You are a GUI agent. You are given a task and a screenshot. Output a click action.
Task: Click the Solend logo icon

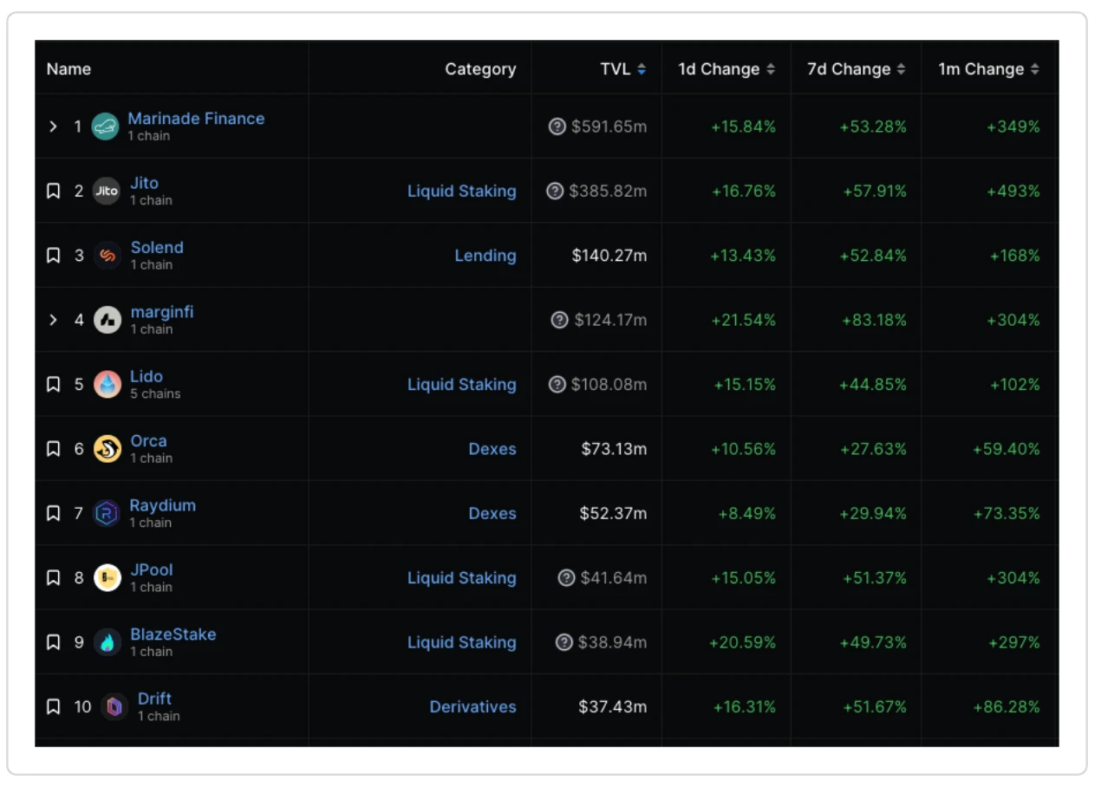(x=107, y=256)
